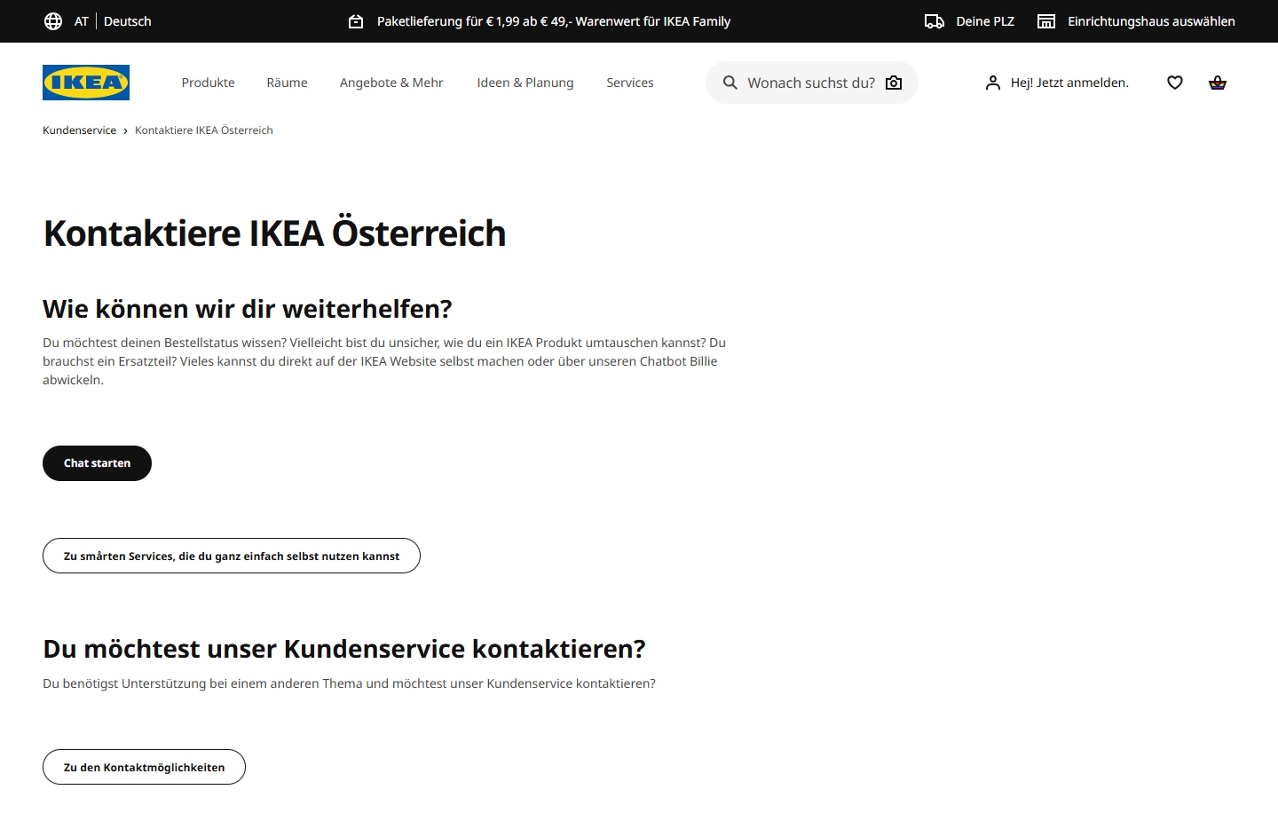This screenshot has width=1278, height=837.
Task: Click the magnifying glass in the search bar
Action: [730, 83]
